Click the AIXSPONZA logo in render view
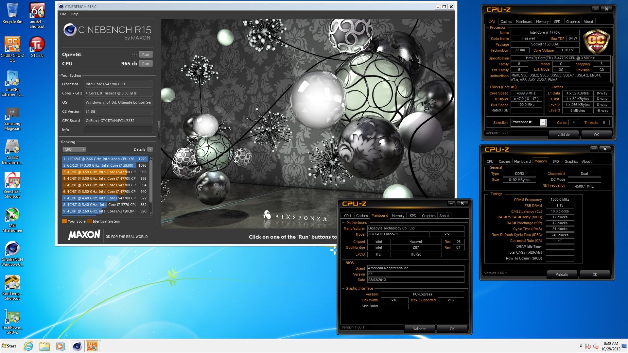This screenshot has height=353, width=628. (x=296, y=216)
